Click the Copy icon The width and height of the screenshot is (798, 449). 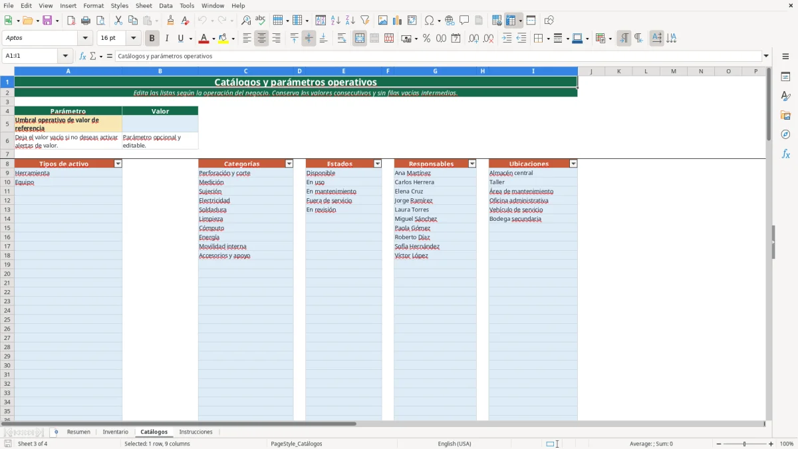133,21
